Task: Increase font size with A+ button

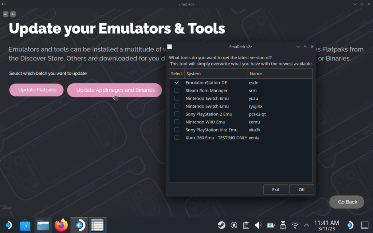Action: click(x=6, y=14)
